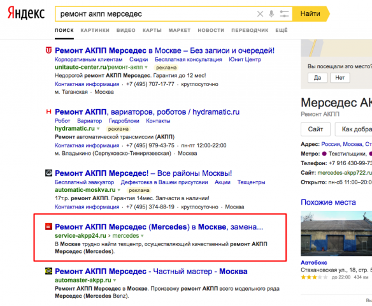The image size is (372, 306).
Task: Expand arrow next to automatic-moskva.ru URL
Action: tap(119, 190)
